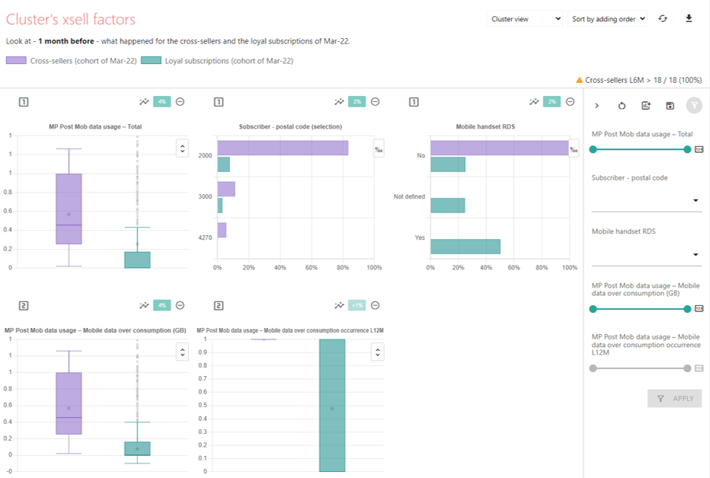Open trend icon on occurrence L12M chart
Image resolution: width=710 pixels, height=478 pixels.
(x=339, y=306)
